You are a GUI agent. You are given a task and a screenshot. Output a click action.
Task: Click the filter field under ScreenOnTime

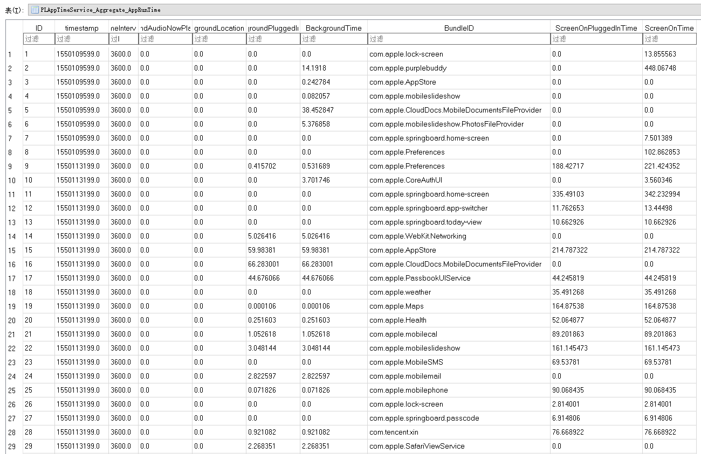coord(670,39)
